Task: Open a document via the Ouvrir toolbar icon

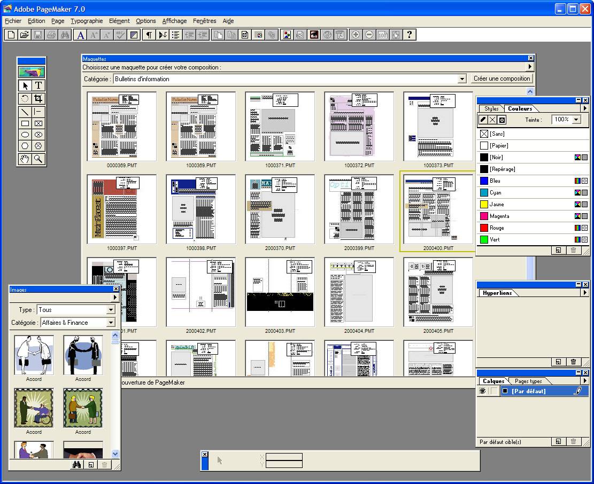Action: pyautogui.click(x=24, y=34)
